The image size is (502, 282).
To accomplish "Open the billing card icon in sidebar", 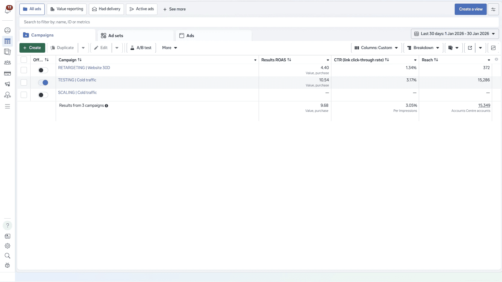I will pos(7,73).
